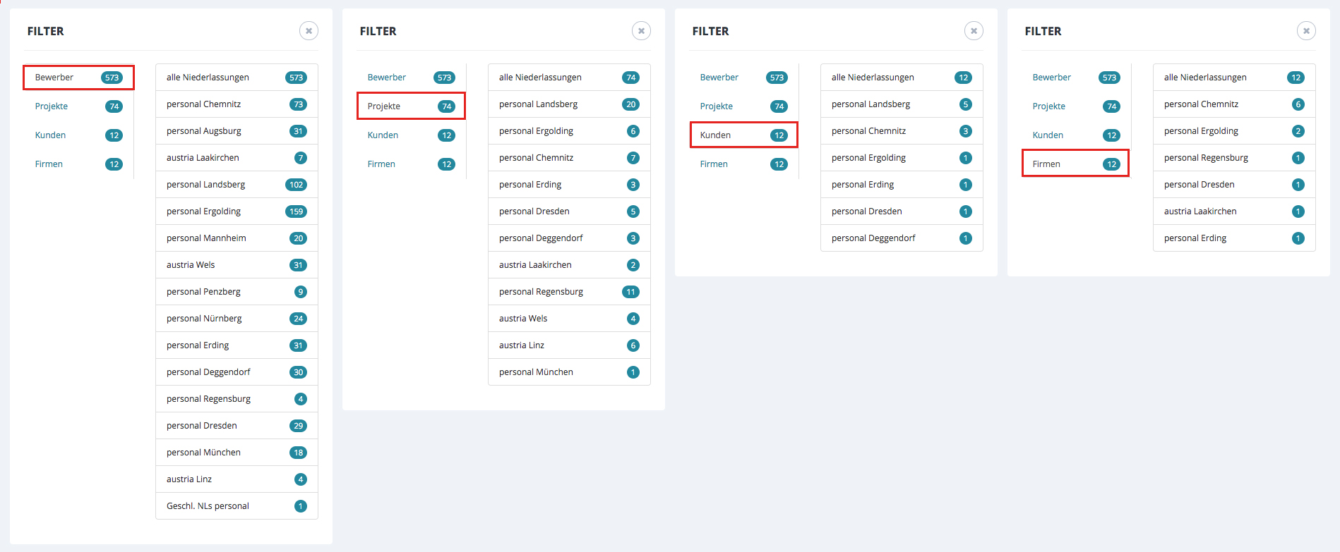Open the Geschl. NLs personal entry
The image size is (1340, 552).
pyautogui.click(x=237, y=506)
